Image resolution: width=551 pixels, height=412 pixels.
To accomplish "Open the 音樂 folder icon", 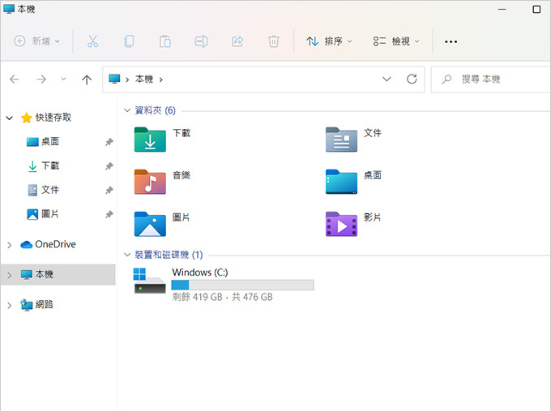I will 150,182.
